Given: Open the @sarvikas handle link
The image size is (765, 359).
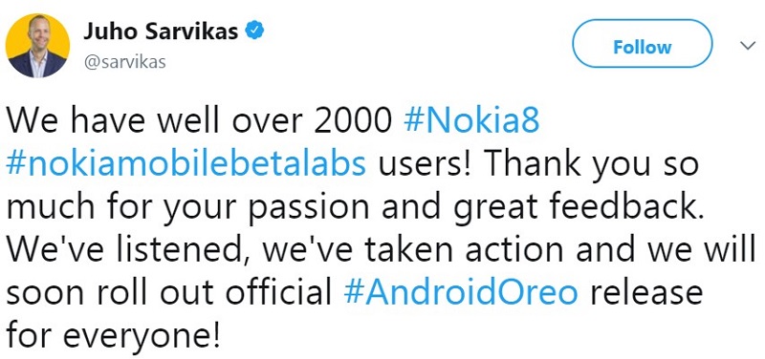Looking at the screenshot, I should click(x=125, y=62).
